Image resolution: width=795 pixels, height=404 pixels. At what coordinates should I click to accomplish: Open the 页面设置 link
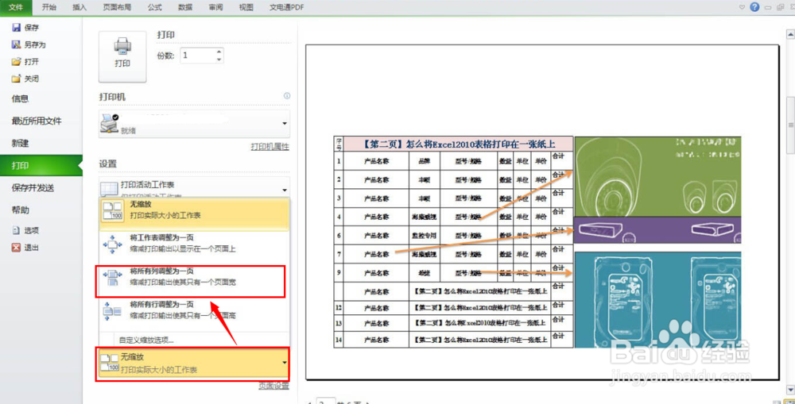click(273, 387)
